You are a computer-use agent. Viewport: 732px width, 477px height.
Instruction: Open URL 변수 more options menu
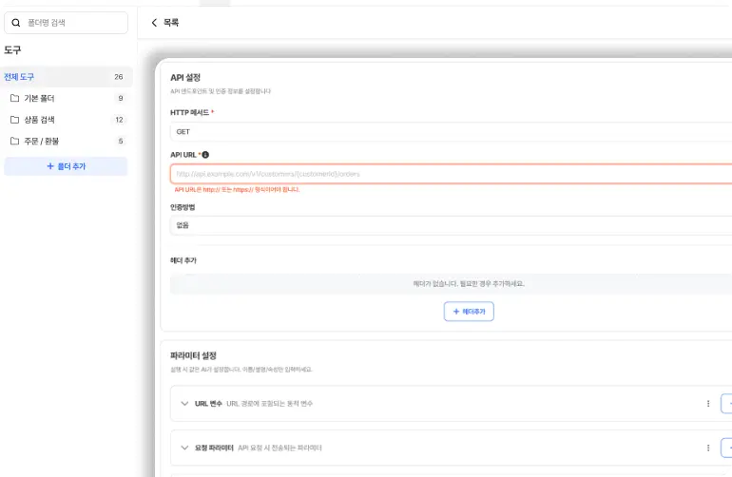pos(708,403)
